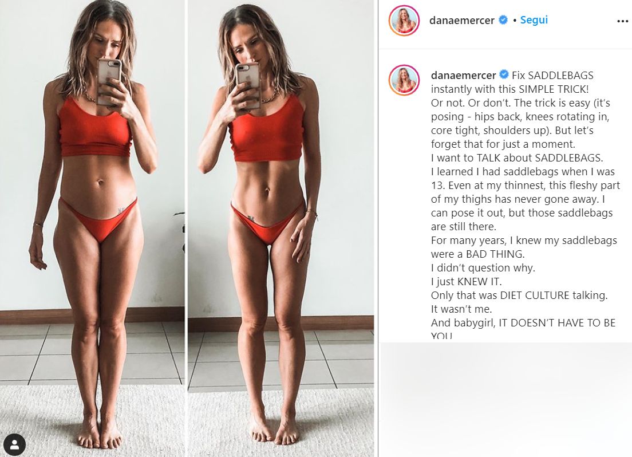The width and height of the screenshot is (632, 457).
Task: Click the phone held in right selfie
Action: 248,85
